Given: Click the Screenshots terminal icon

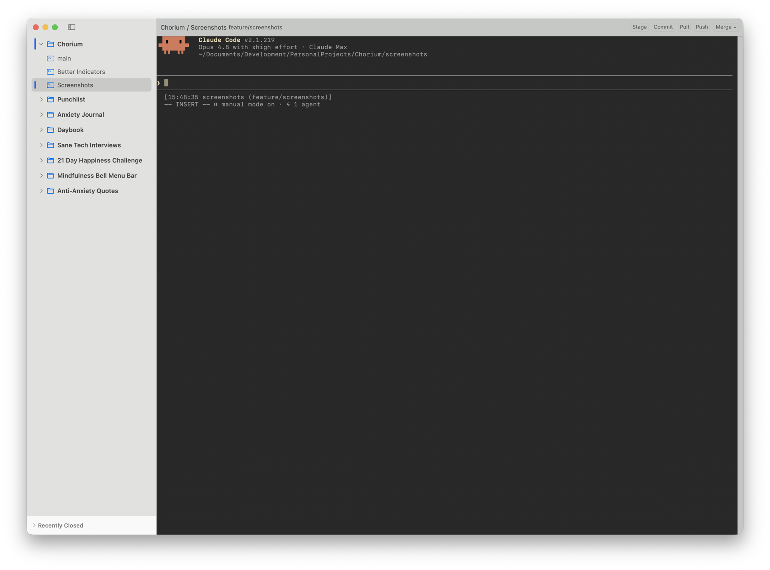Looking at the screenshot, I should (x=51, y=85).
